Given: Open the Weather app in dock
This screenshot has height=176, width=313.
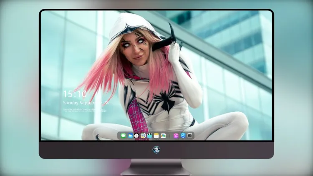Looking at the screenshot, I should (x=130, y=136).
